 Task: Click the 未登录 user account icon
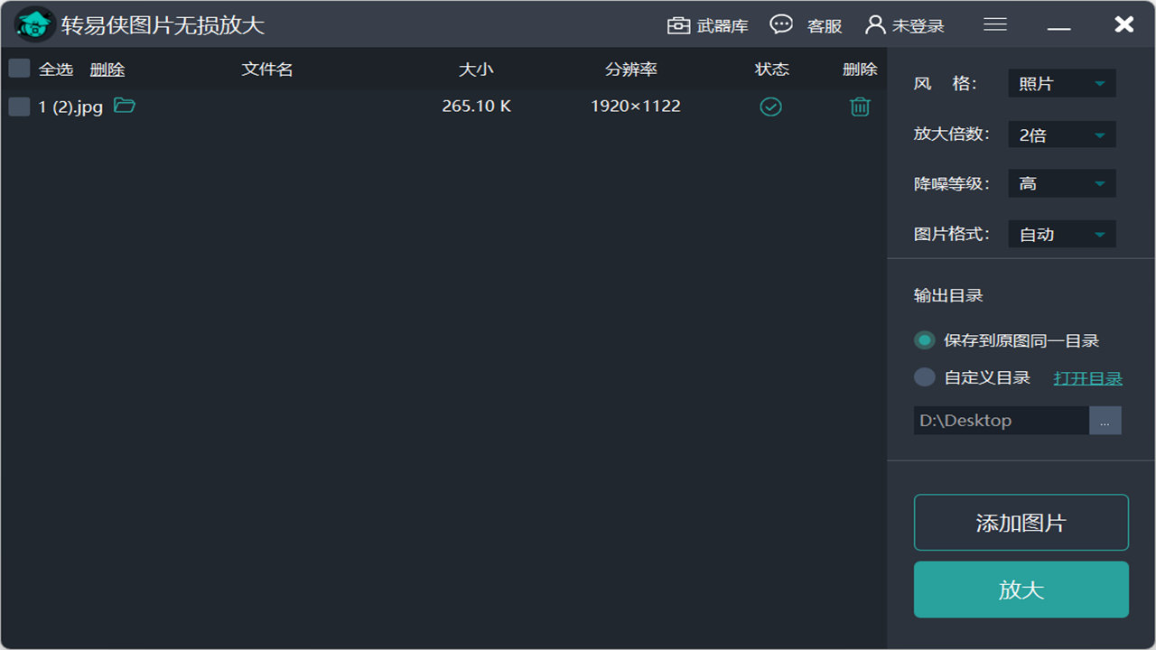[874, 25]
